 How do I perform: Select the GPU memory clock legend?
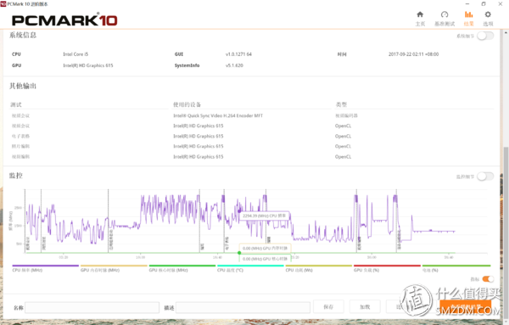[100, 270]
